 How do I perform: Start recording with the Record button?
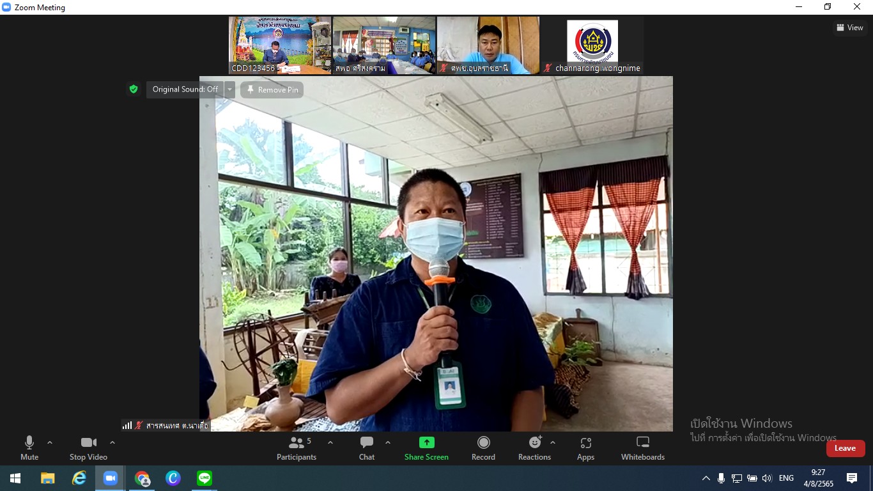(484, 448)
